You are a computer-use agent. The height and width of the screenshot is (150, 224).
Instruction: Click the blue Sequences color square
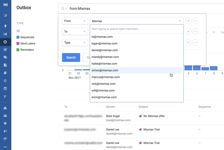coord(18,37)
